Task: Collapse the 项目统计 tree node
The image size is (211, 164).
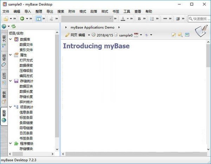Action: point(10,107)
